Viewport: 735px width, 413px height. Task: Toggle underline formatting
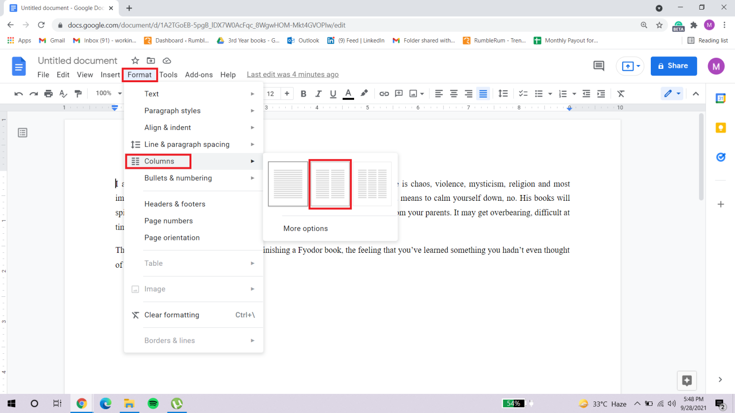pyautogui.click(x=333, y=94)
